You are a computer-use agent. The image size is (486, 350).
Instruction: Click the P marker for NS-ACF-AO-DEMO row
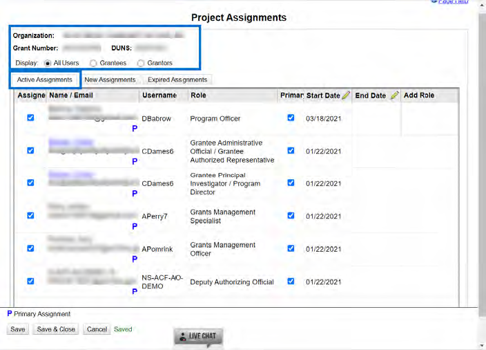[x=135, y=292]
